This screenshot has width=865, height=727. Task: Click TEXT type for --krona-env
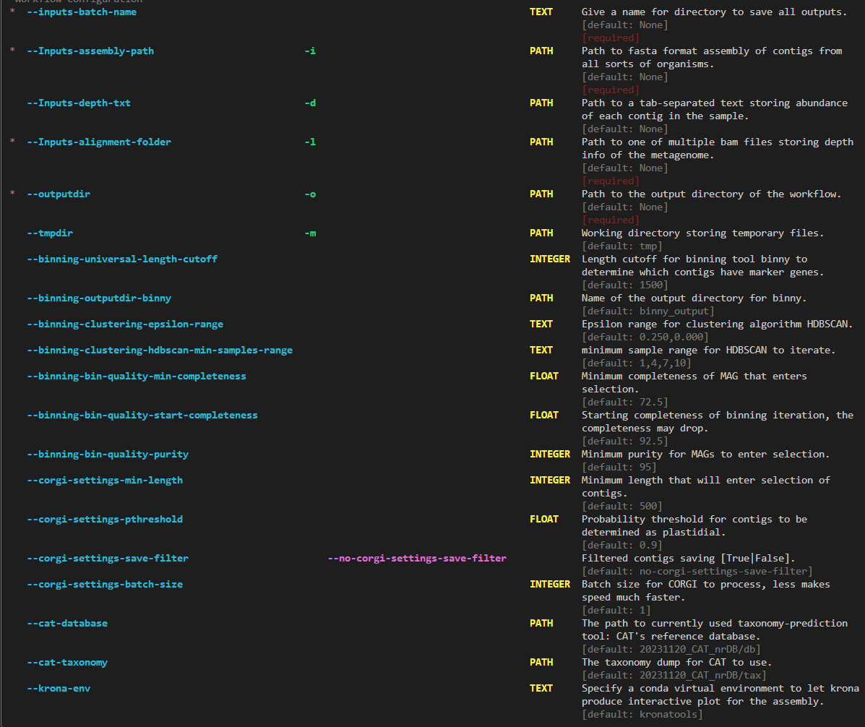[541, 689]
